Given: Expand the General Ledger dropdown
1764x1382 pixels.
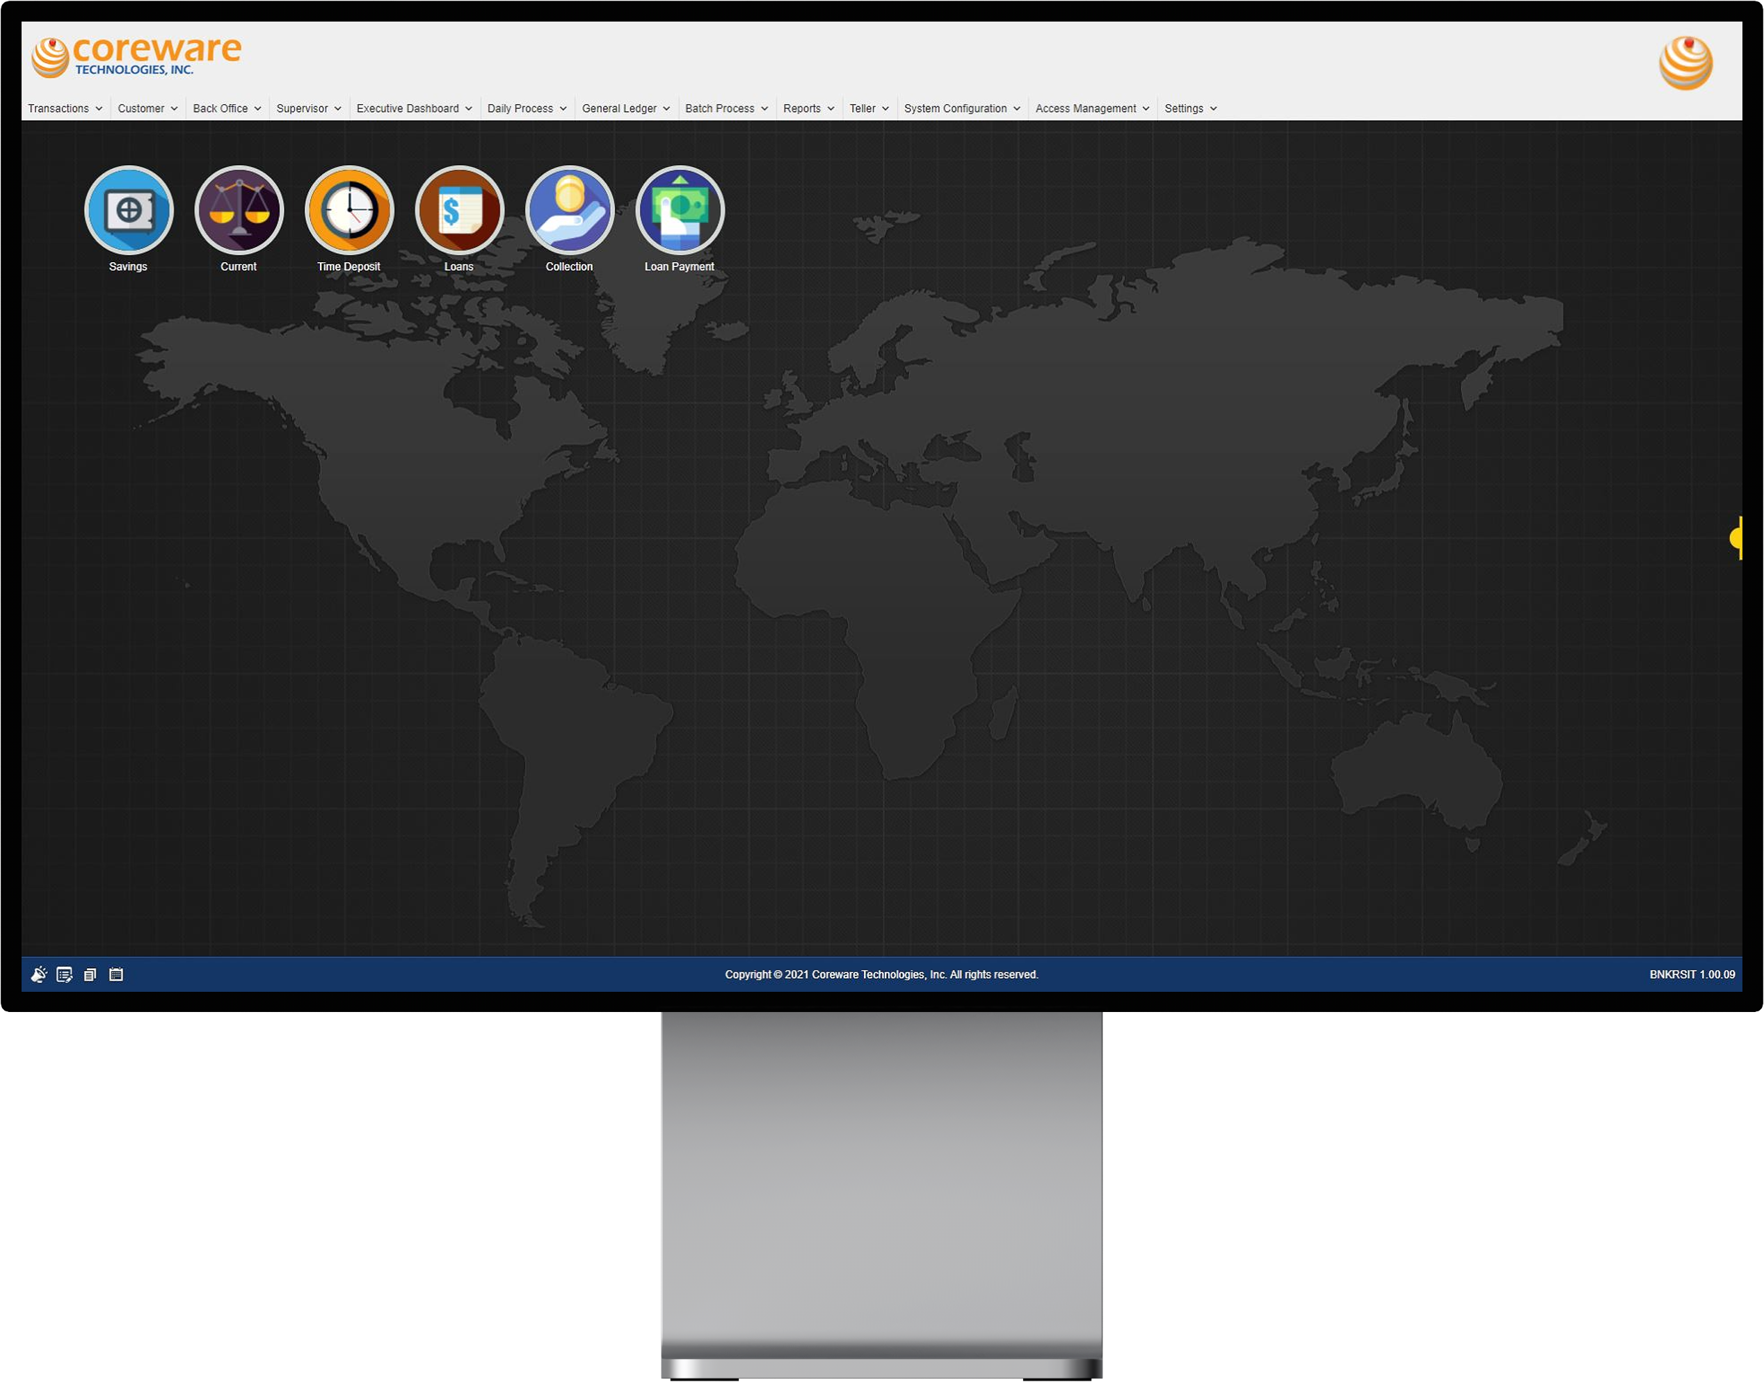Looking at the screenshot, I should tap(626, 109).
